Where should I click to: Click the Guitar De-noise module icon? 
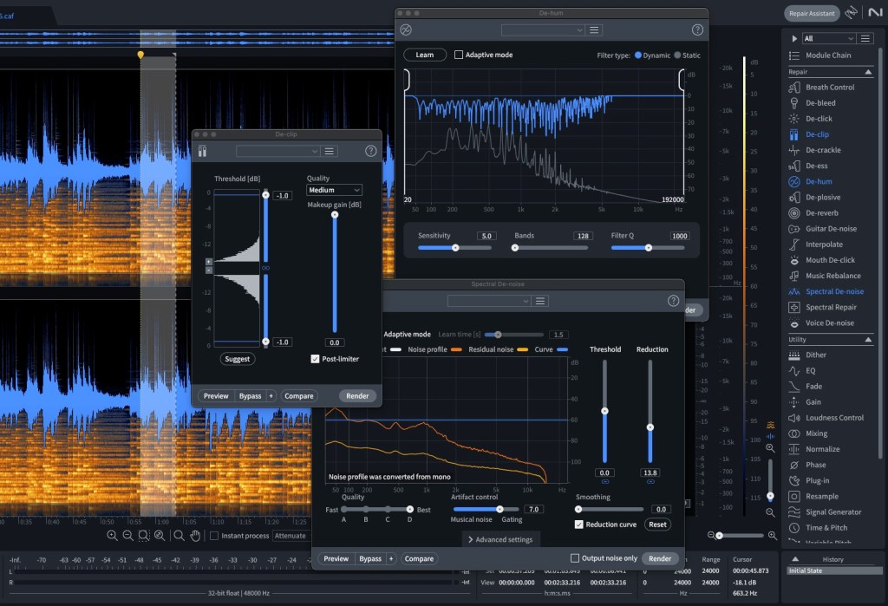pos(793,229)
